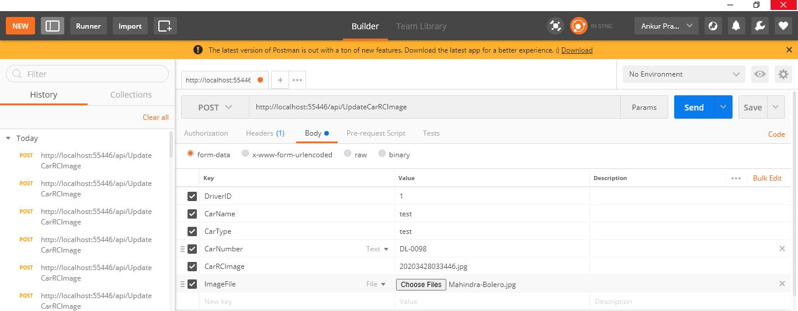Open the notifications bell icon
This screenshot has width=798, height=311.
coord(736,26)
